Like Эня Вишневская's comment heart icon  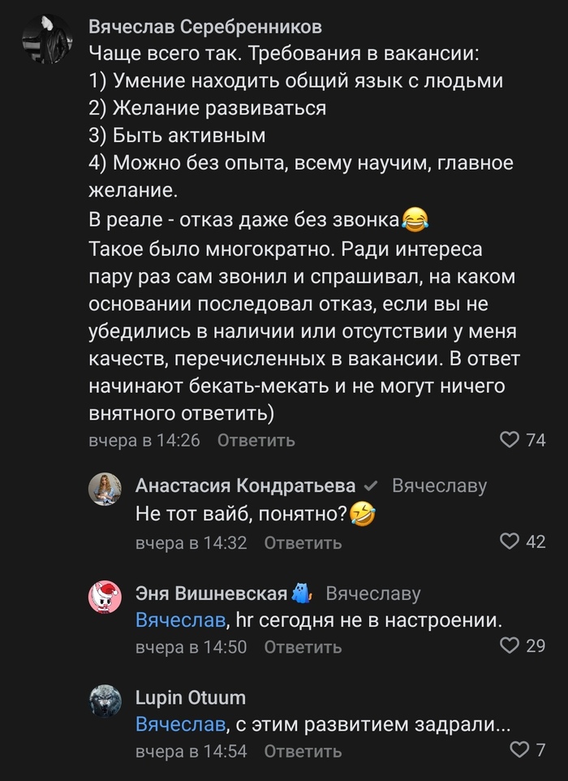click(510, 646)
